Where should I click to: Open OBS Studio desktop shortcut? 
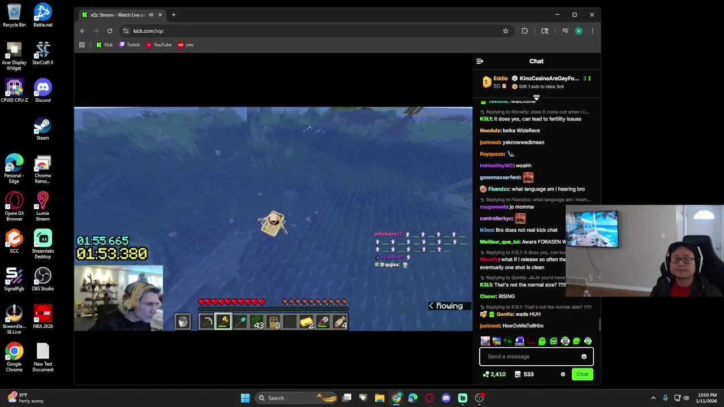42,280
